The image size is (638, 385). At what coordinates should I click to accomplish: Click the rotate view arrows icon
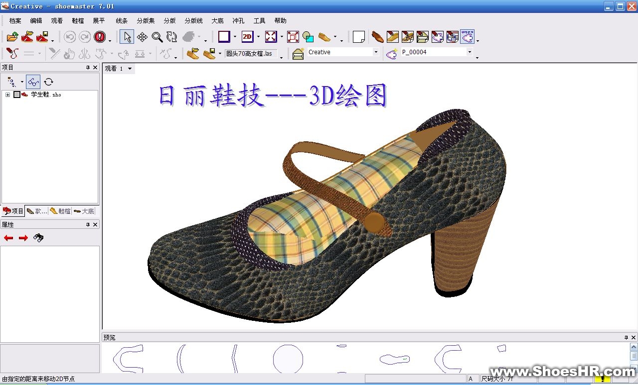(172, 37)
